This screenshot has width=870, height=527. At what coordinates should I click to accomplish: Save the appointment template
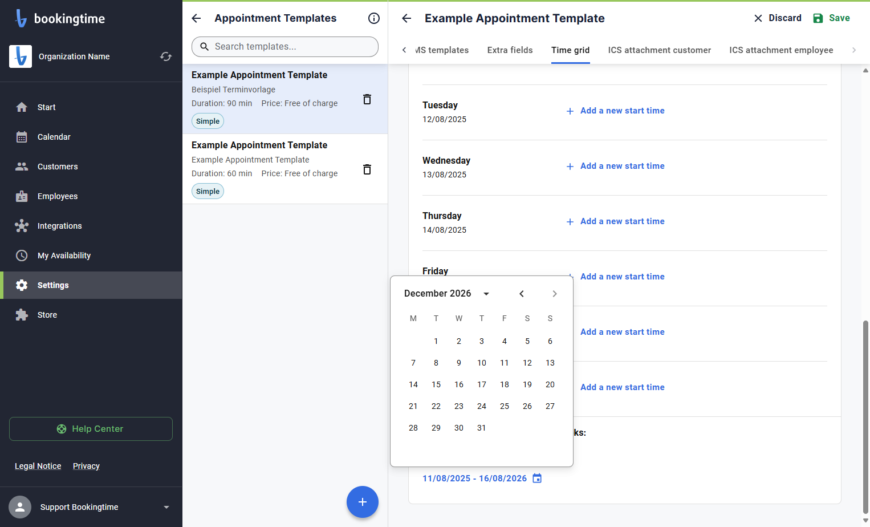click(x=831, y=18)
